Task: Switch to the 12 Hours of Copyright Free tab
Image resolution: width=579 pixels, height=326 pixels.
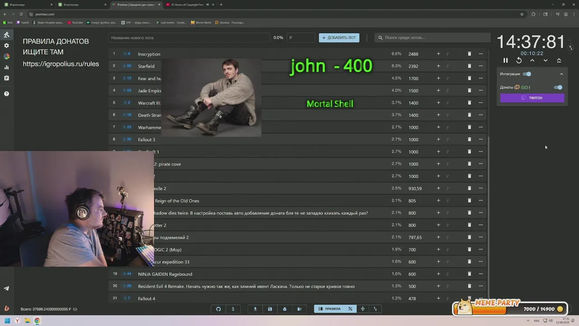Action: coord(189,5)
